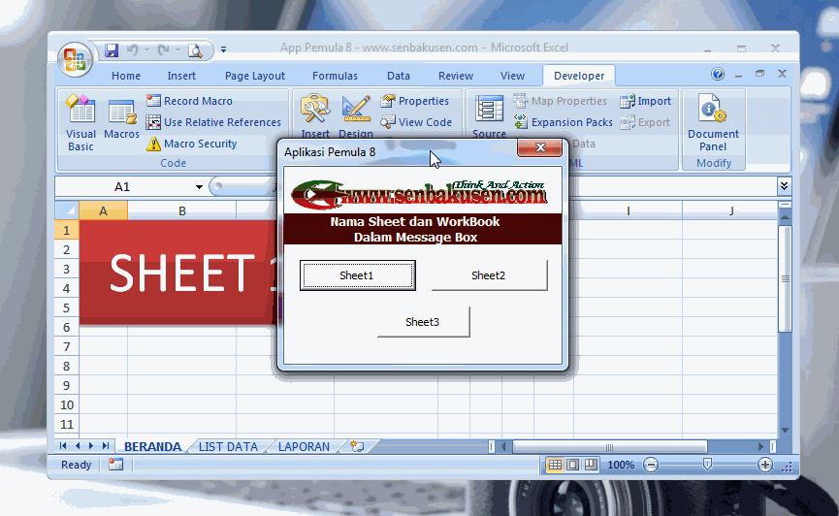Switch to the Insert tab
This screenshot has height=516, width=839.
click(x=181, y=76)
